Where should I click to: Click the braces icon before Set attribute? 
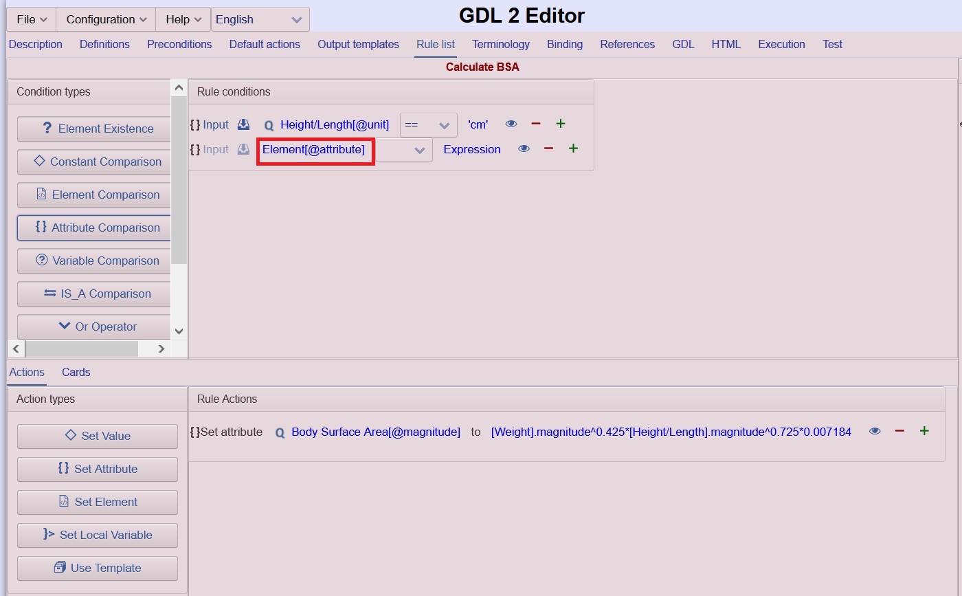coord(195,432)
